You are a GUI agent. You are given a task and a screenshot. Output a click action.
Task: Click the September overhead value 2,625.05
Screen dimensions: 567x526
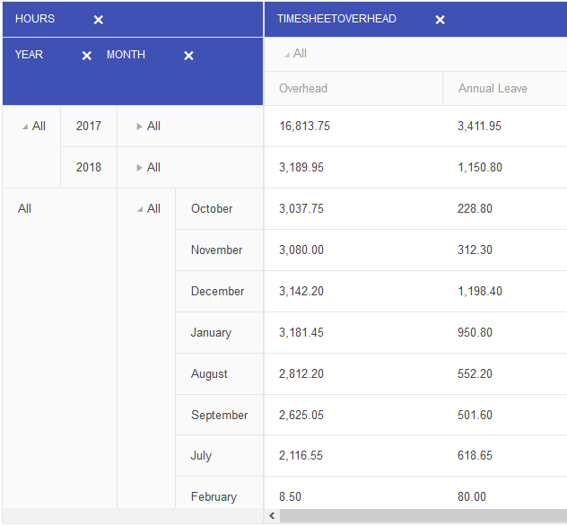(304, 416)
